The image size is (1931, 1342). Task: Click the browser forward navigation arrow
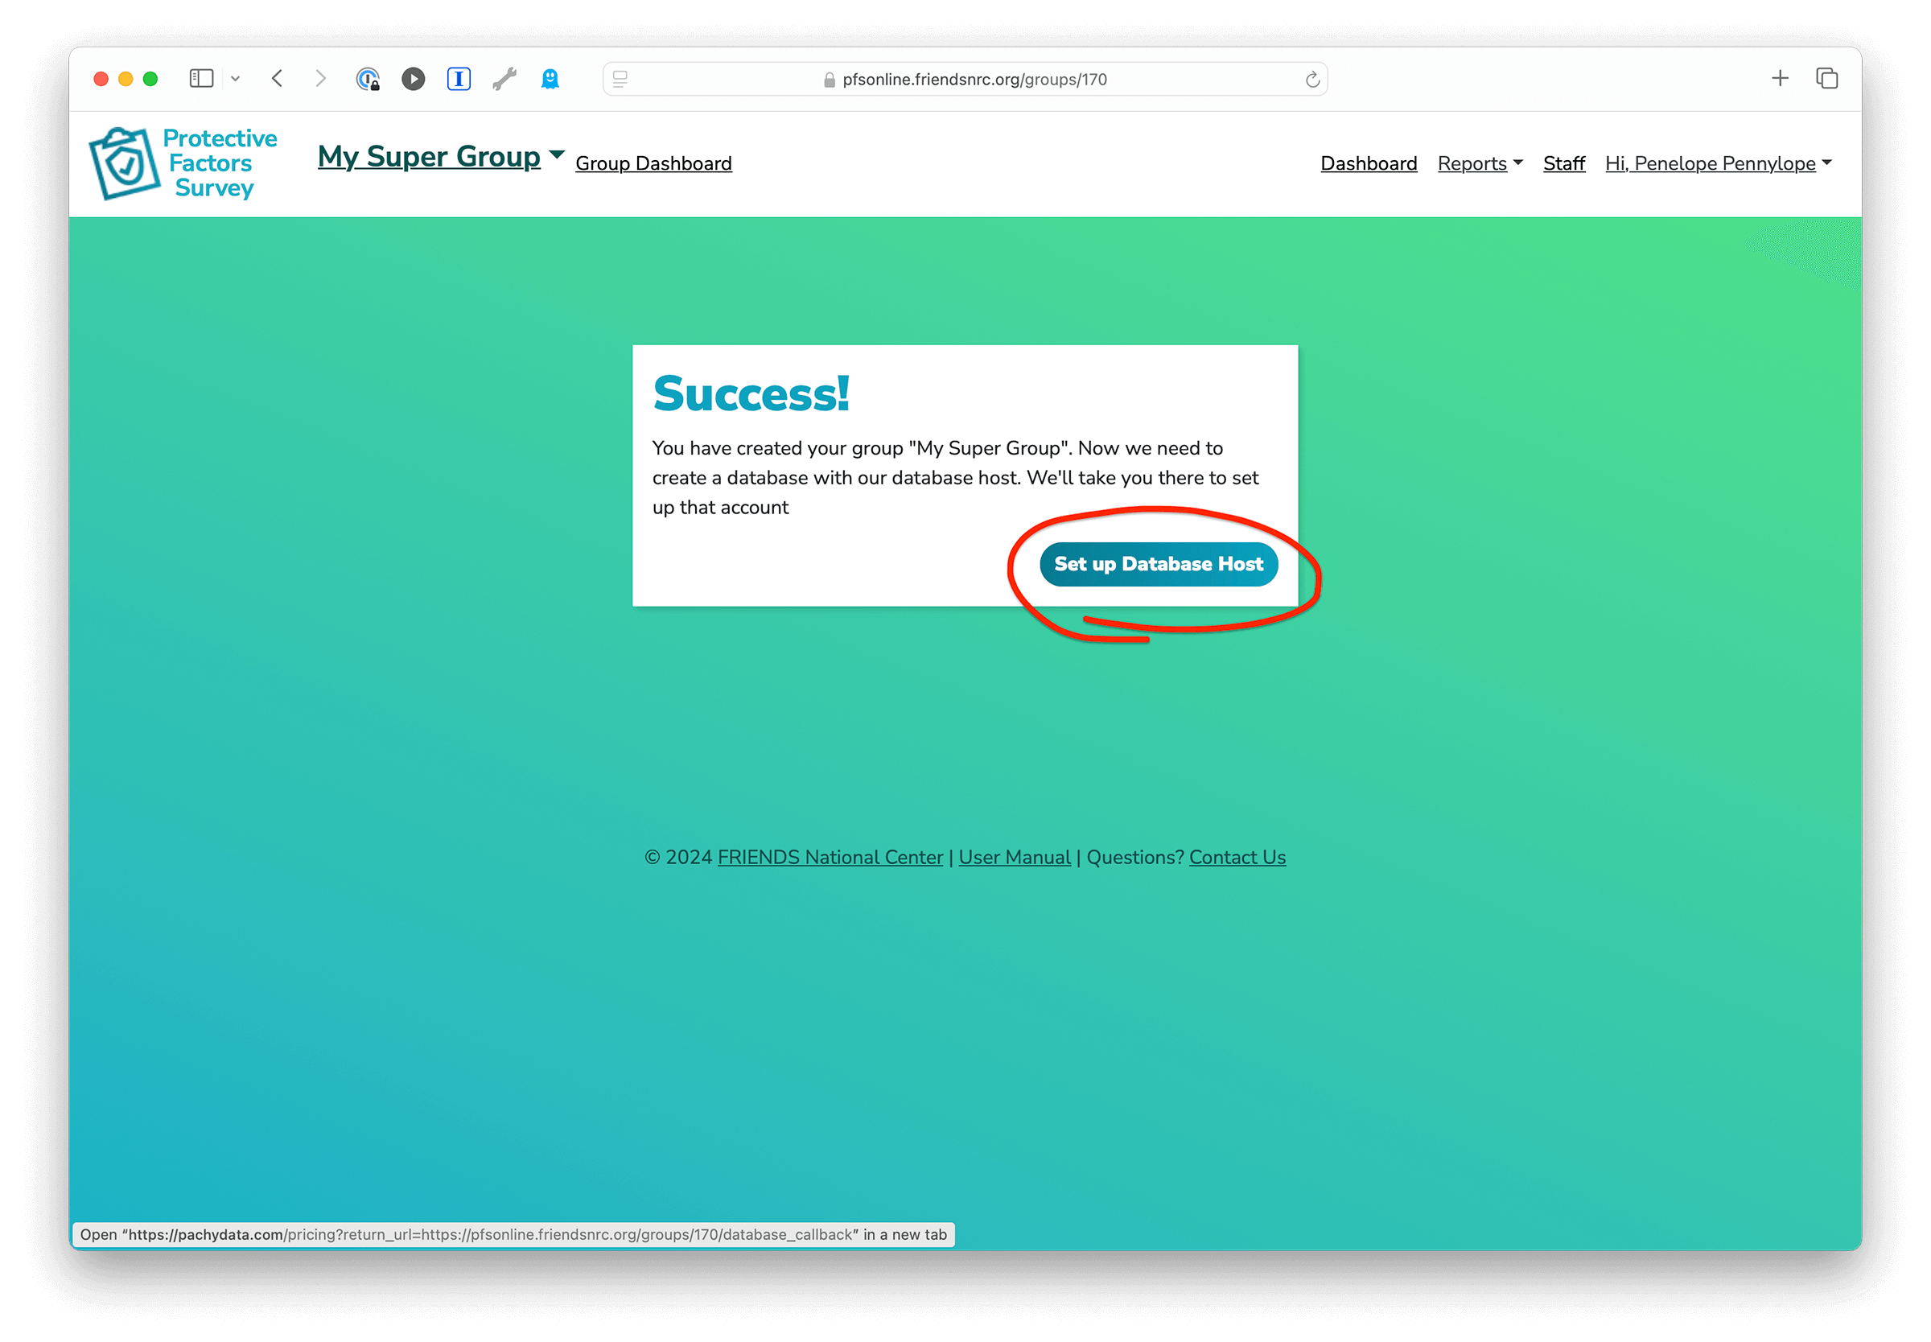(x=317, y=79)
